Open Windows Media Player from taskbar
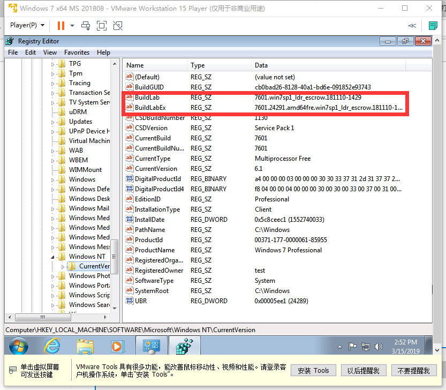 coord(117,346)
